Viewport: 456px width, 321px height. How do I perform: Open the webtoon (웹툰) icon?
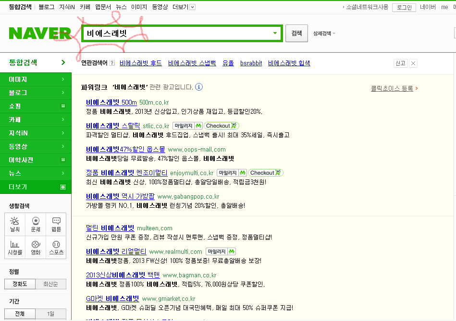(x=56, y=224)
